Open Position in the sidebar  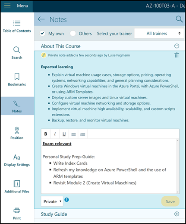pyautogui.click(x=17, y=133)
